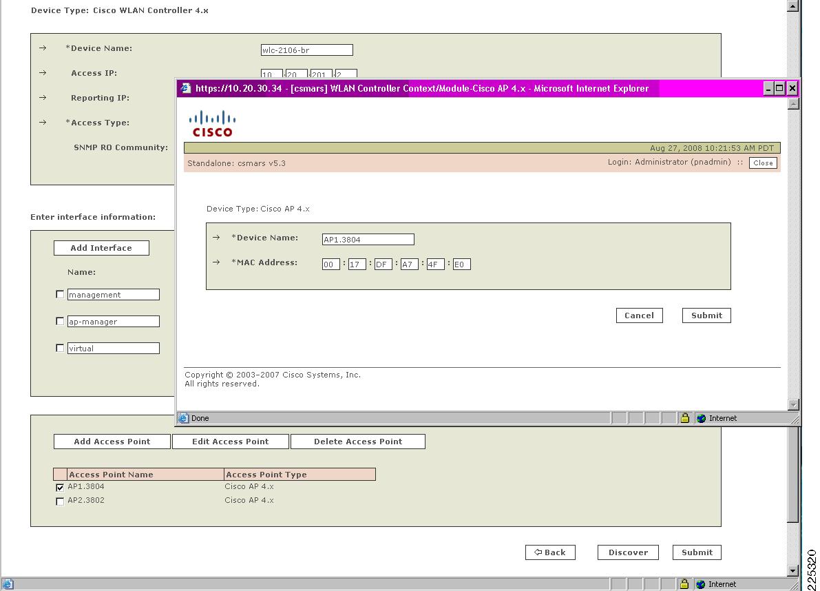Click the last MAC address octet field 'E0'

(462, 264)
